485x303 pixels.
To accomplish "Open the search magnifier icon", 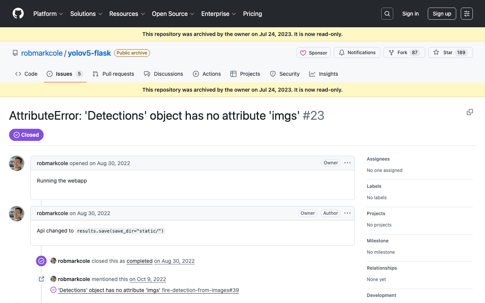I will pyautogui.click(x=387, y=14).
